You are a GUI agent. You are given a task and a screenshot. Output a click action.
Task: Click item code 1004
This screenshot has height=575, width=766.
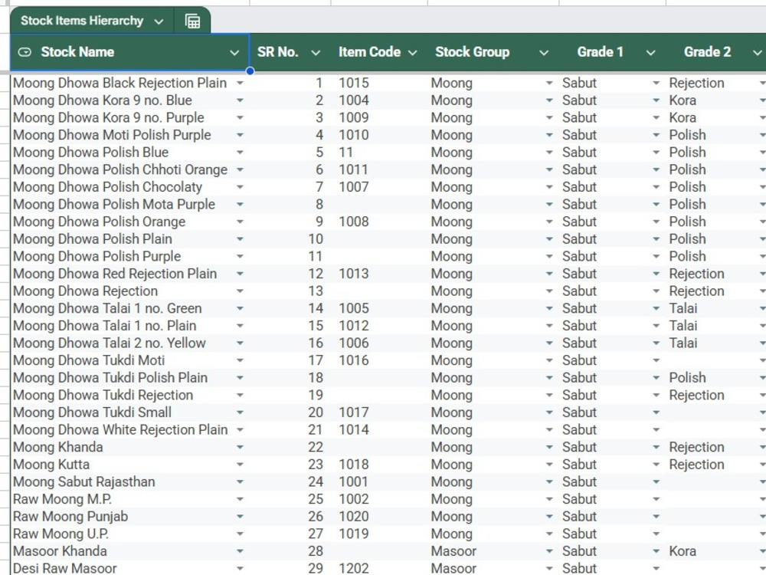[354, 100]
